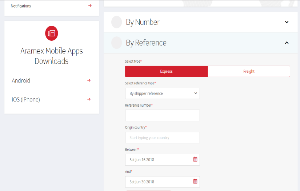Click the Origin country input field
Image resolution: width=300 pixels, height=191 pixels.
[x=163, y=138]
